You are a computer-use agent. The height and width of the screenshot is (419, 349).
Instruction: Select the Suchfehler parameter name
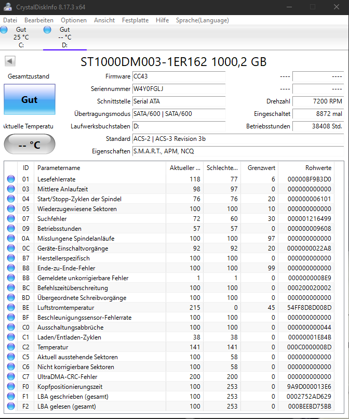52,219
